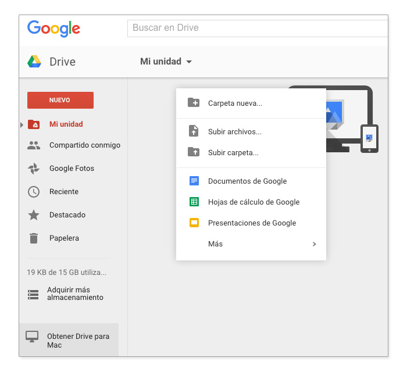407x372 pixels.
Task: Open Mi unidad in the sidebar
Action: pyautogui.click(x=66, y=124)
